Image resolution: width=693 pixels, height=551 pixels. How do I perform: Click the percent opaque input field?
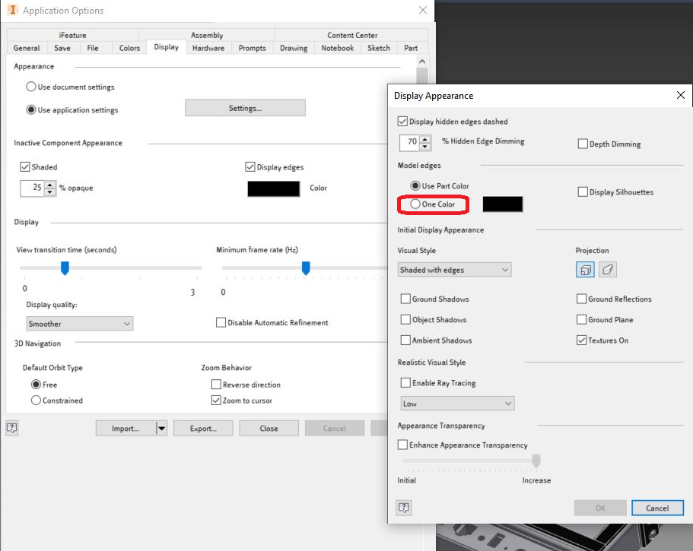(x=33, y=188)
